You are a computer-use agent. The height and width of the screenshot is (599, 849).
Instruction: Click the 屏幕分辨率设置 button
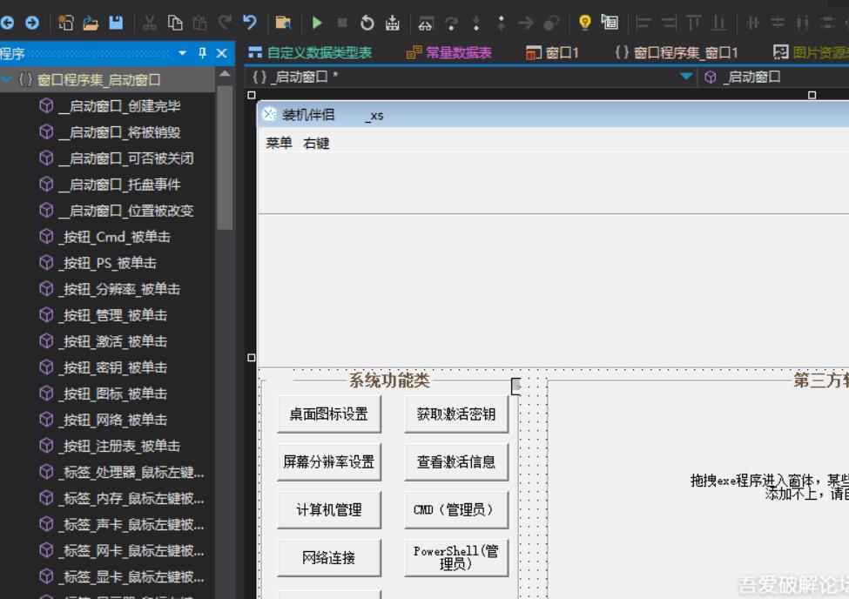click(328, 462)
